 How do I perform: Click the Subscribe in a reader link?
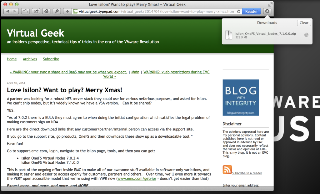[247, 173]
